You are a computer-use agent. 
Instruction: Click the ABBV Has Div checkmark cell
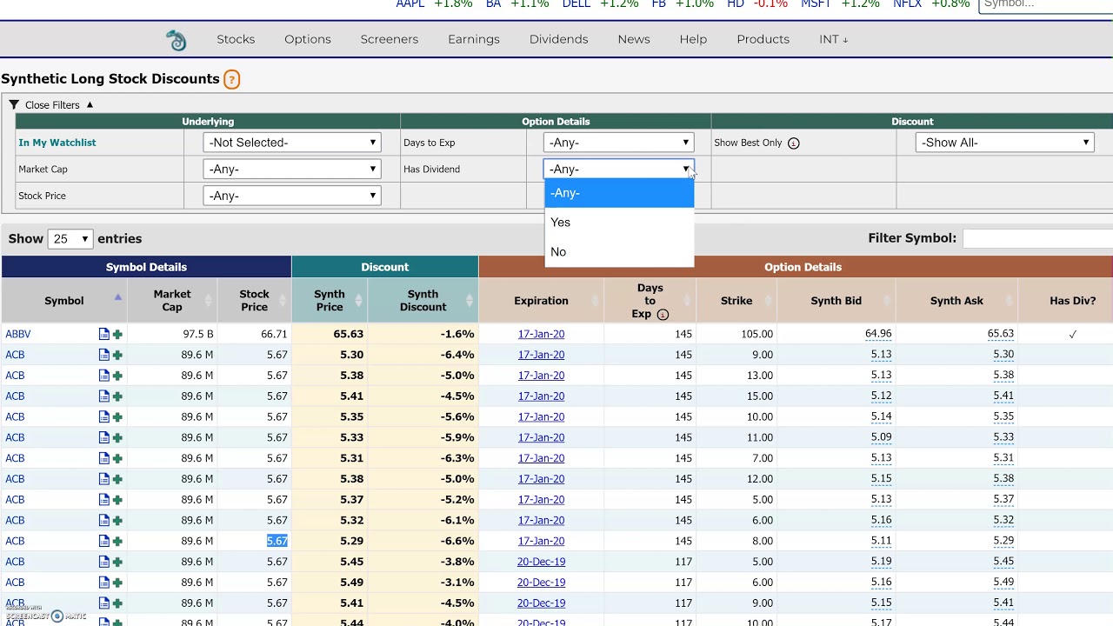point(1072,334)
